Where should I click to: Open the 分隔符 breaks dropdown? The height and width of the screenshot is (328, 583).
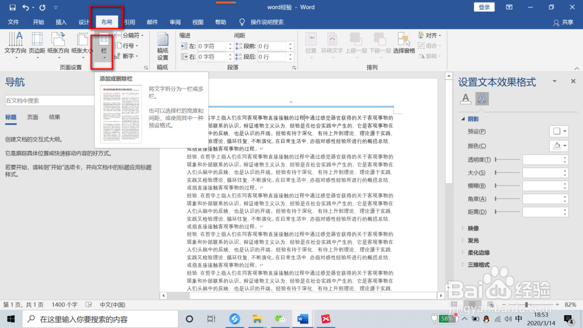129,36
